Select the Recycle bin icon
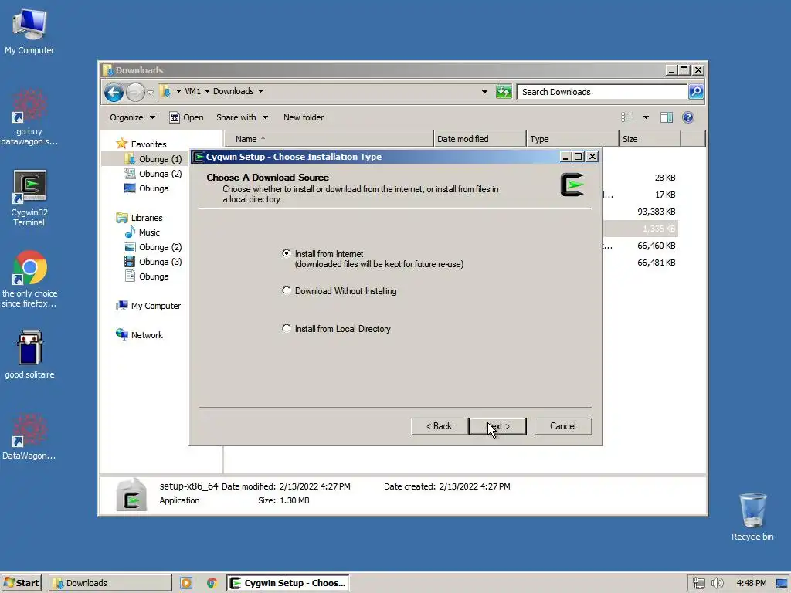This screenshot has height=593, width=791. tap(752, 517)
